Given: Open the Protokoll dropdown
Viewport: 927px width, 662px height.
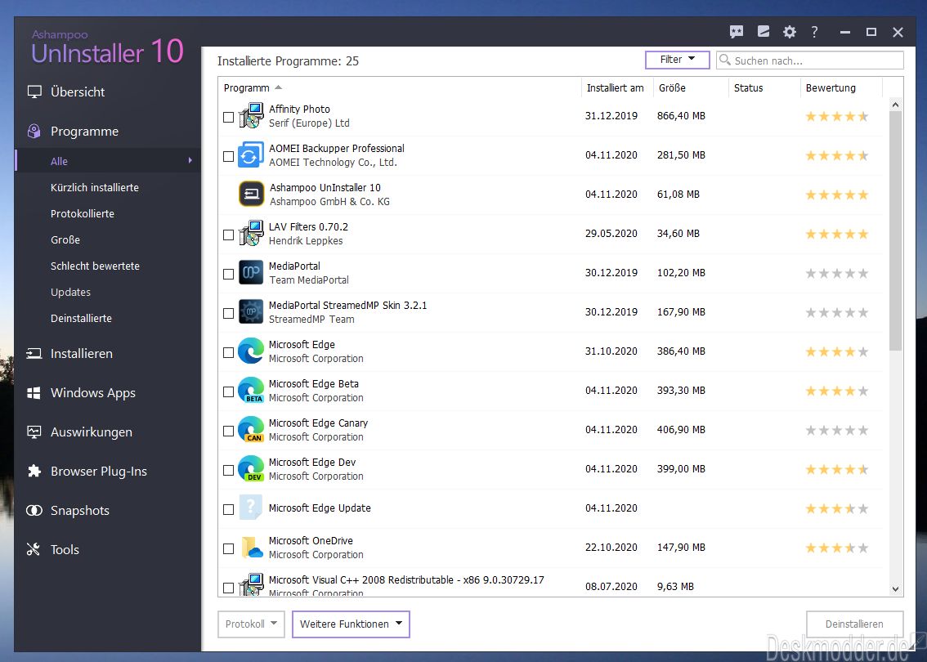Looking at the screenshot, I should pos(251,624).
